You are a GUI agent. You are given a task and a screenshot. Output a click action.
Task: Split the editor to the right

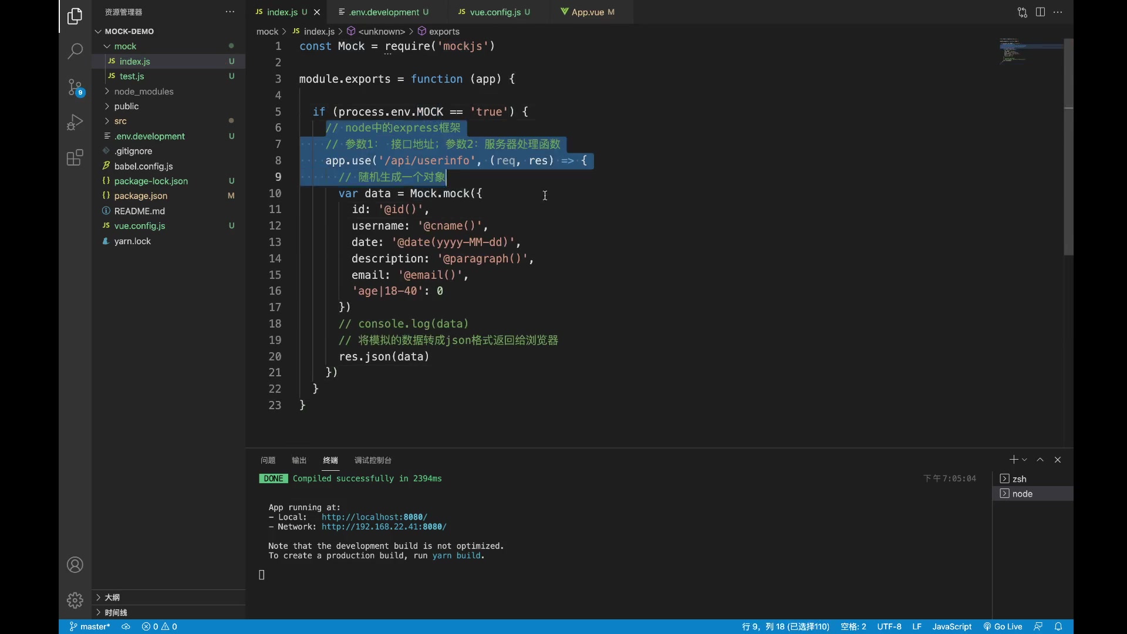pyautogui.click(x=1040, y=12)
